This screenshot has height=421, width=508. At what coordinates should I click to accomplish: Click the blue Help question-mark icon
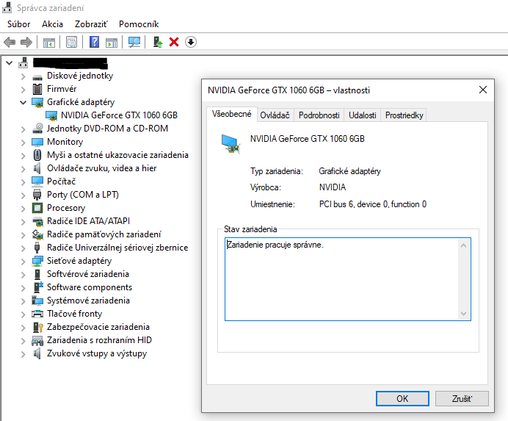94,42
